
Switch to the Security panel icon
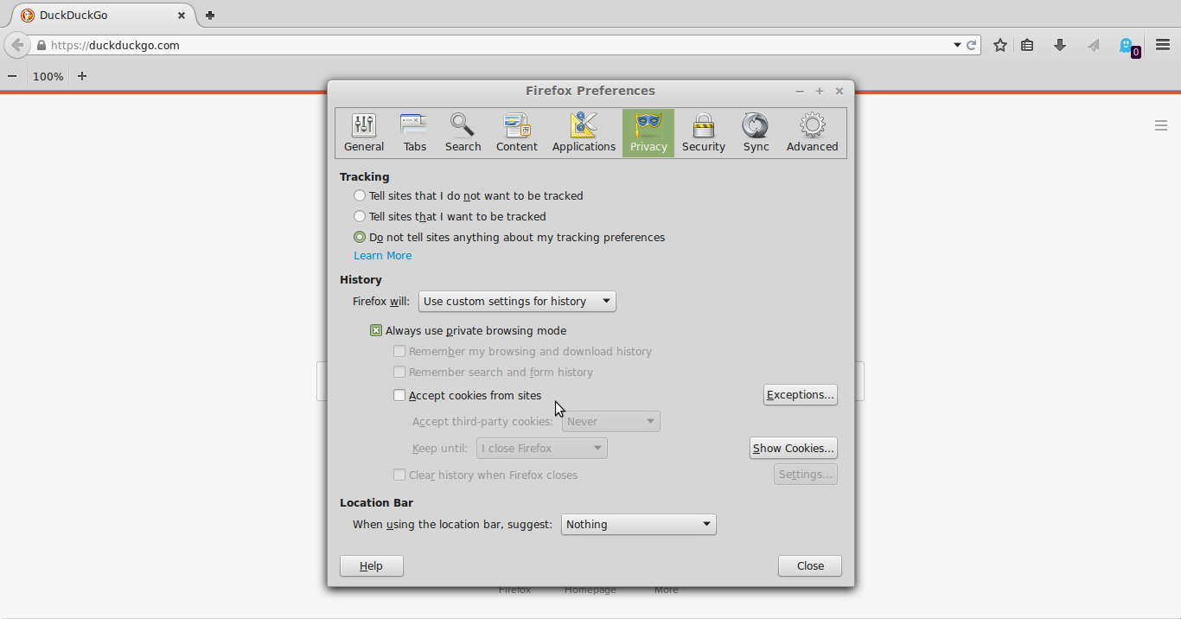703,131
